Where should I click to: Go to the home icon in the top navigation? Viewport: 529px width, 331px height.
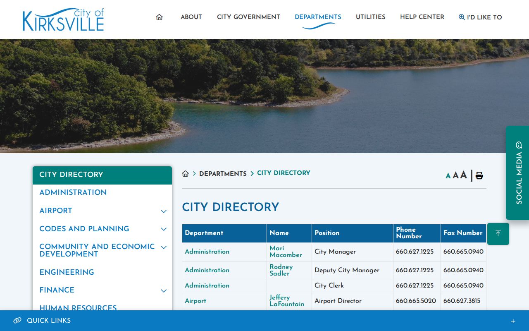(159, 17)
